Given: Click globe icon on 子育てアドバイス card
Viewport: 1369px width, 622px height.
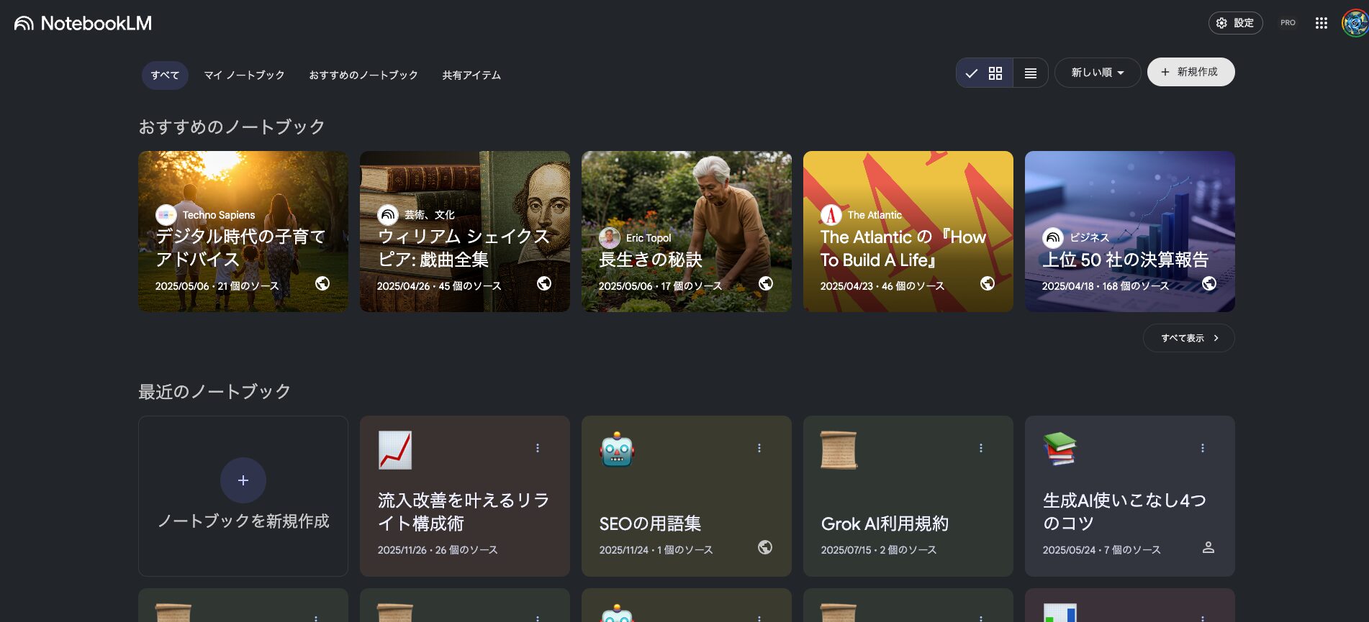Looking at the screenshot, I should [322, 283].
